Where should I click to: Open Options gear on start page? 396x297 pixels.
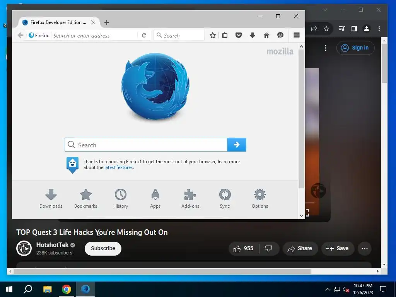260,198
